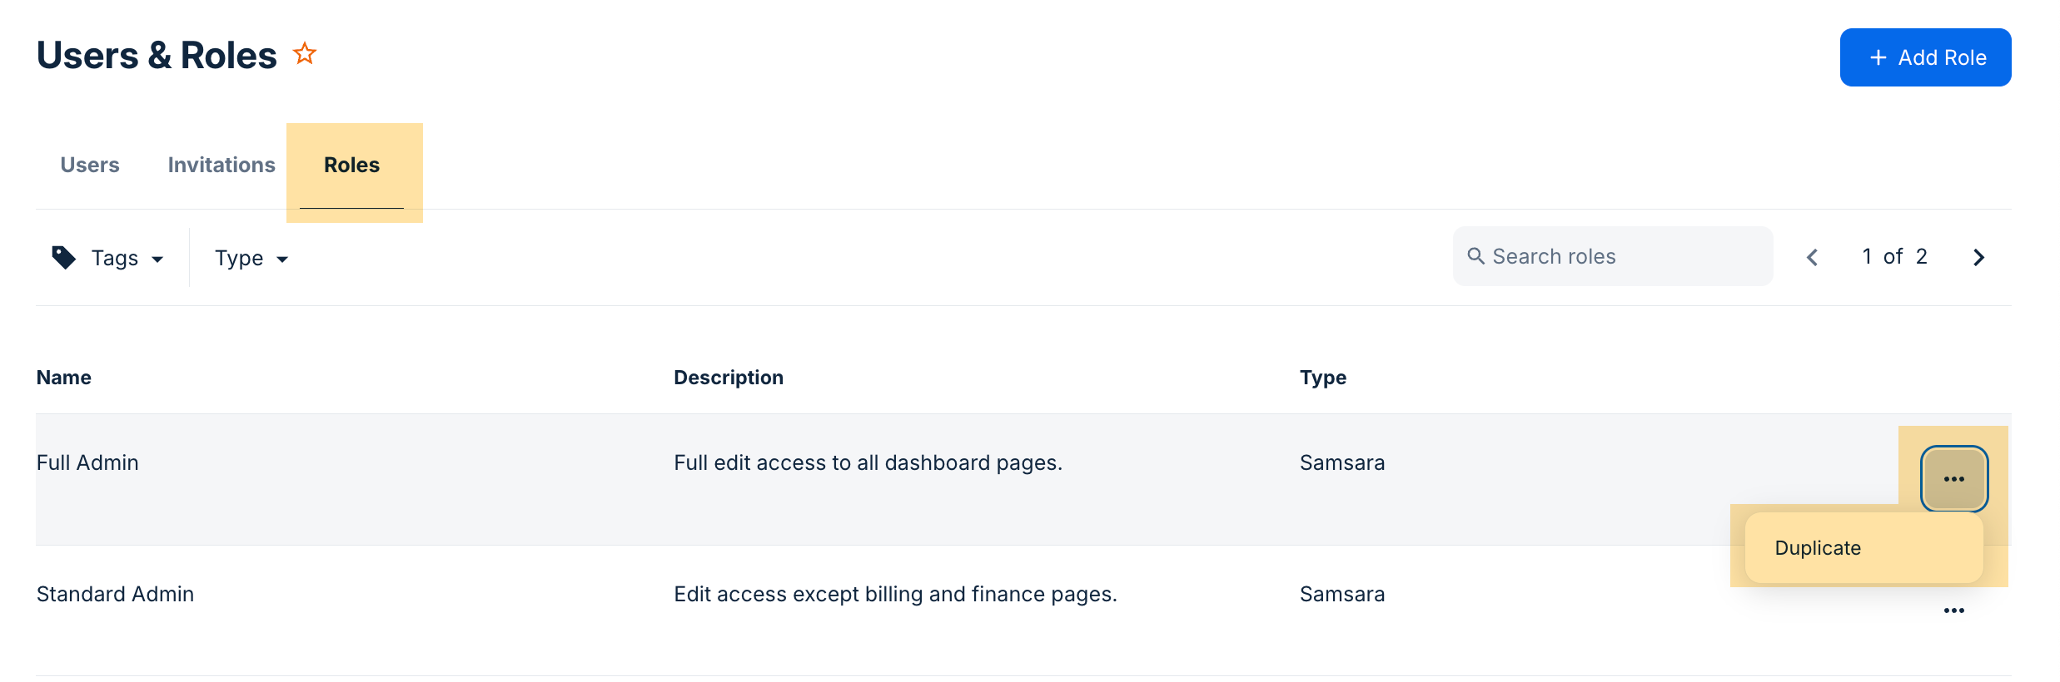
Task: Select the Roles tab
Action: click(x=351, y=165)
